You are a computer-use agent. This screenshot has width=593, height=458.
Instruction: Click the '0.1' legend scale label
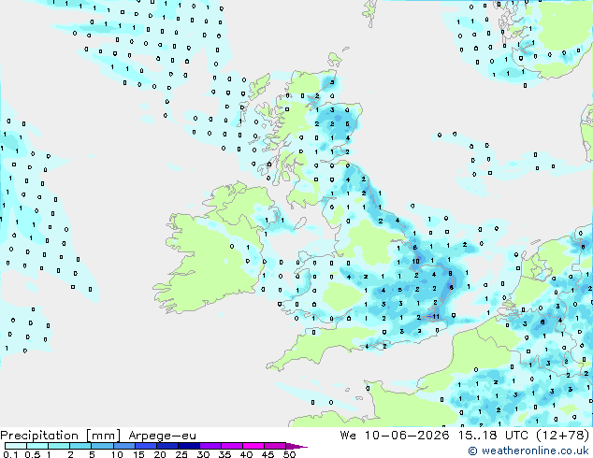pyautogui.click(x=10, y=454)
